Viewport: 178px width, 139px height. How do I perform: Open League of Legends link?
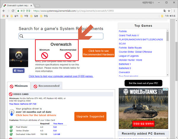pyautogui.click(x=129, y=56)
